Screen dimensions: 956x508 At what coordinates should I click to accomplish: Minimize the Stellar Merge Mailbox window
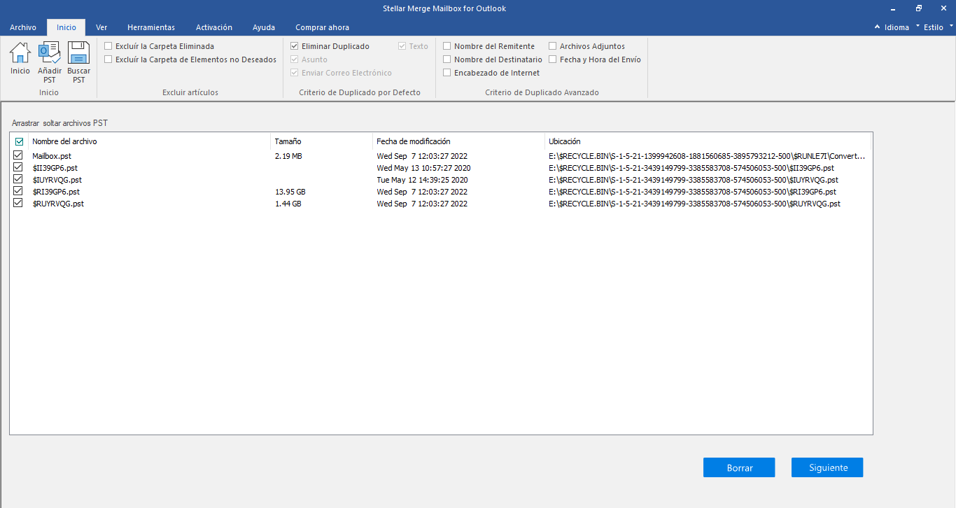(892, 8)
